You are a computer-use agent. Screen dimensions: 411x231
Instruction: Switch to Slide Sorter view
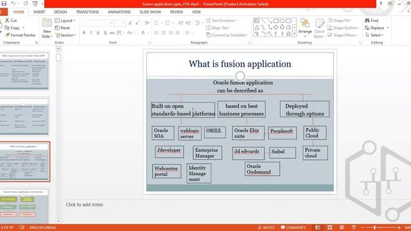329,227
